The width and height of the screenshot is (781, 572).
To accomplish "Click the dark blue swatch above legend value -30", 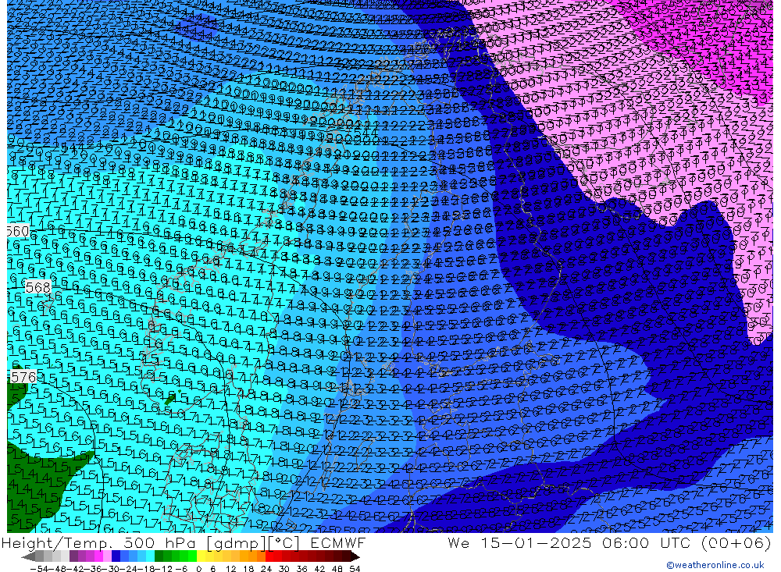I will [x=116, y=556].
